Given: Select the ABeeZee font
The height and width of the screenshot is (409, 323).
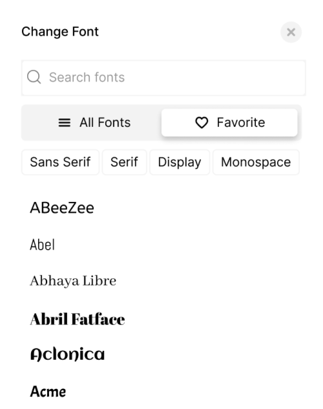Looking at the screenshot, I should 62,208.
